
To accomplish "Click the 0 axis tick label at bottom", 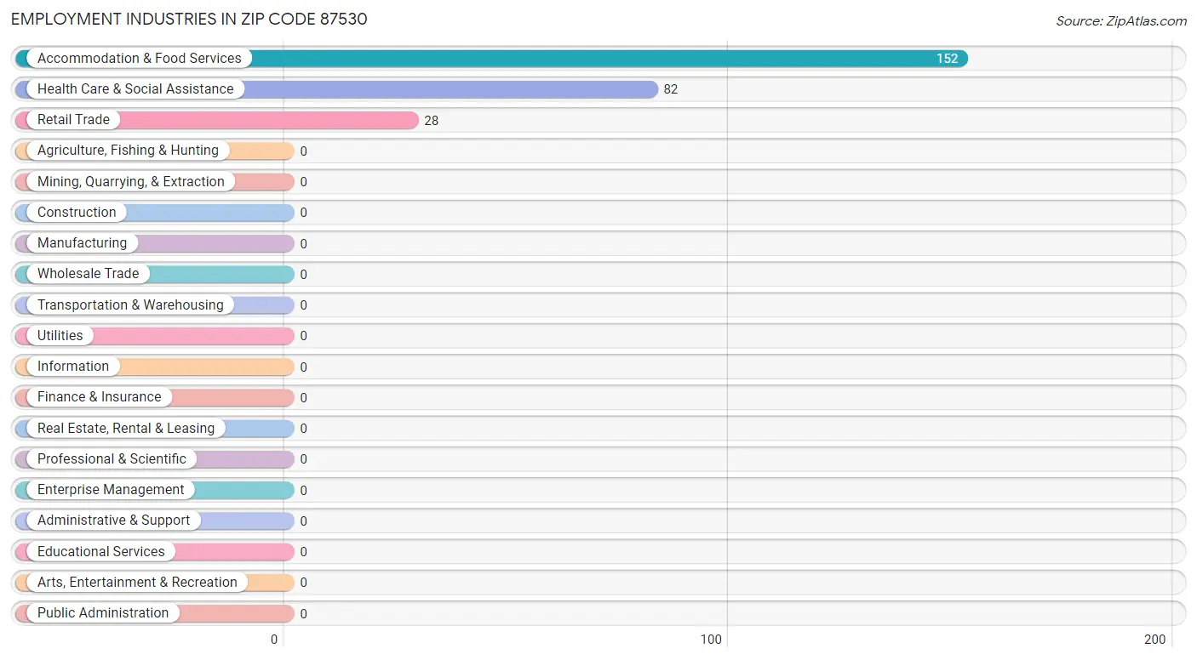I will tap(275, 640).
